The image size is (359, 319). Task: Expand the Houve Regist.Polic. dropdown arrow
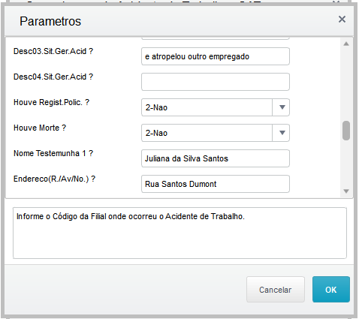click(282, 107)
